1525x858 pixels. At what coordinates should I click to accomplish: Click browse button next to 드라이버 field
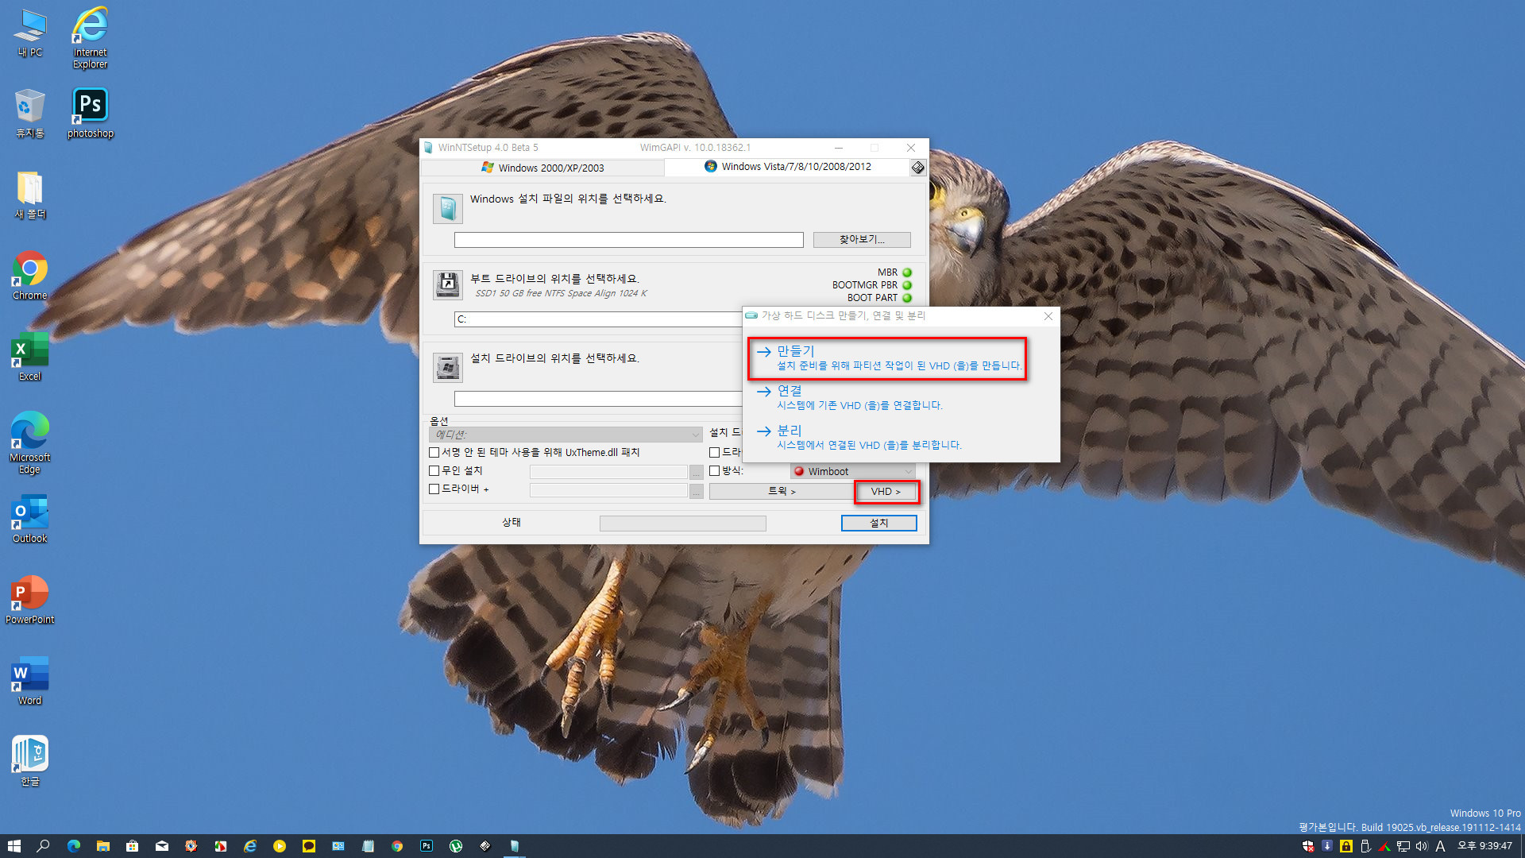(697, 492)
